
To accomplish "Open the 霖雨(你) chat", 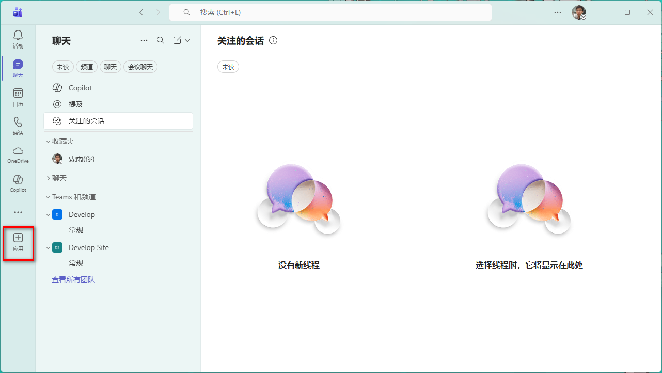I will pos(118,159).
